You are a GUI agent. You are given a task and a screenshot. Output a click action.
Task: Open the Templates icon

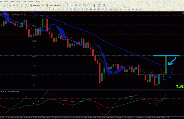coord(104,5)
